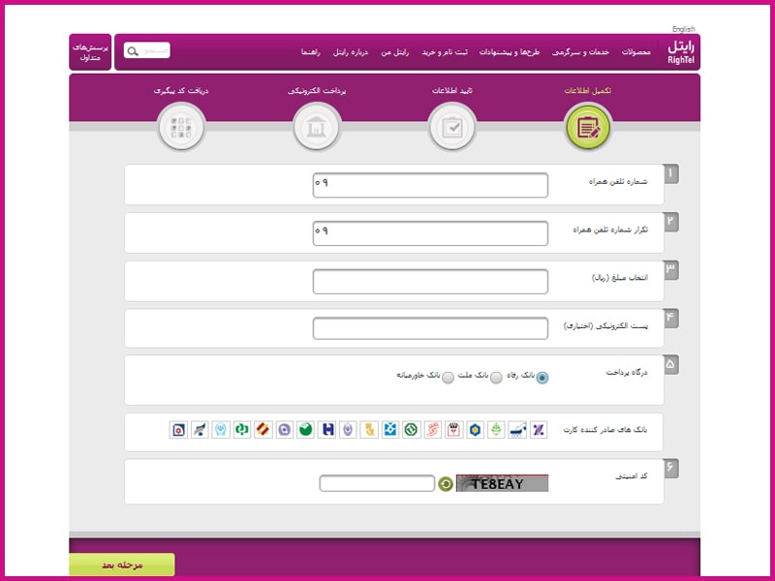This screenshot has height=581, width=775.
Task: Select the lavender circle bank logo
Action: tap(285, 429)
